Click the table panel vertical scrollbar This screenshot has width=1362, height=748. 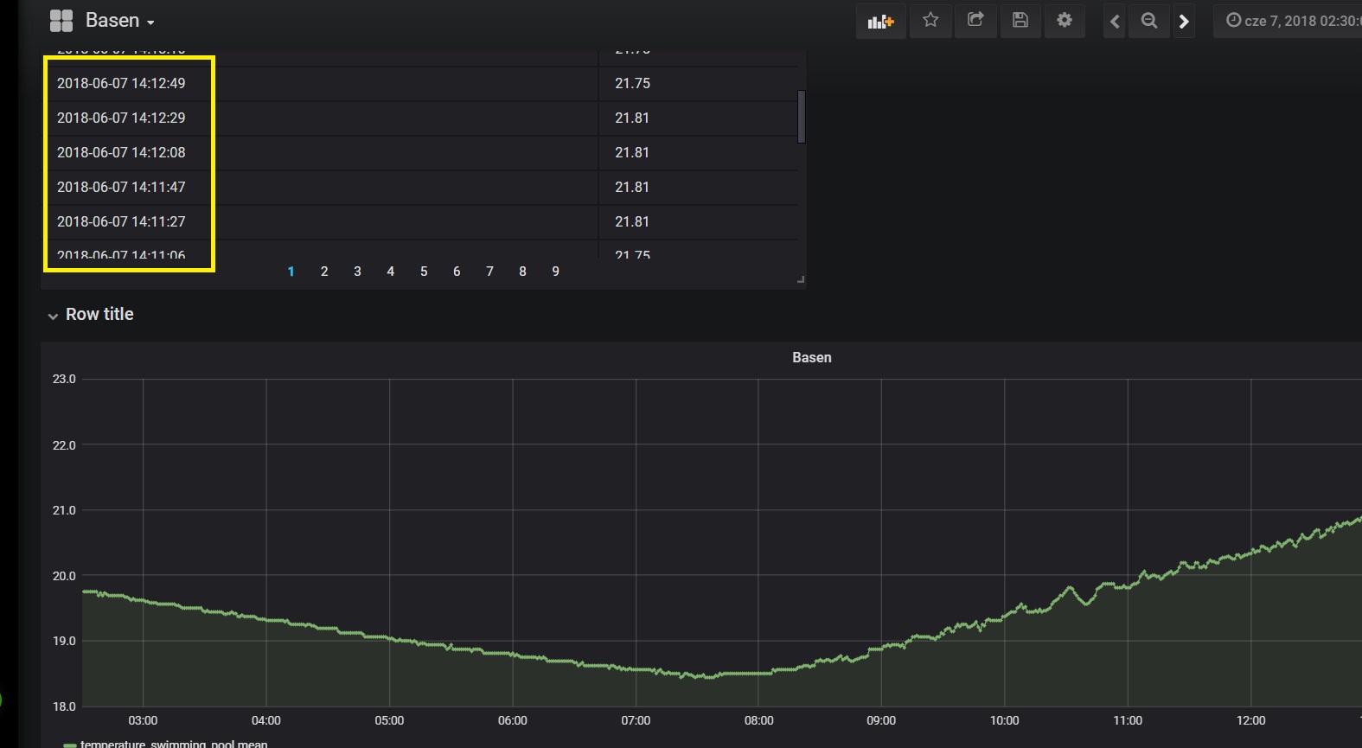(x=802, y=116)
